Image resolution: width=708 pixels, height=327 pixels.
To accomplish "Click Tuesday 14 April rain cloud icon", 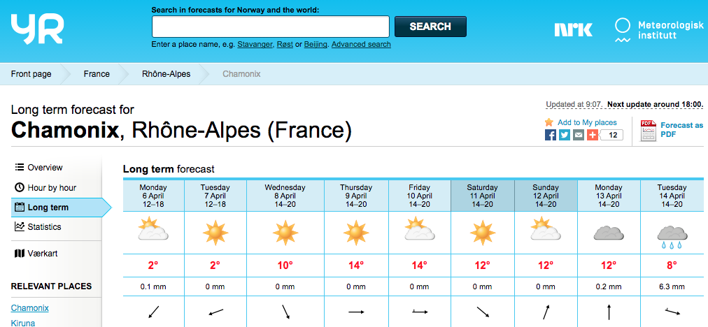I will tap(670, 235).
